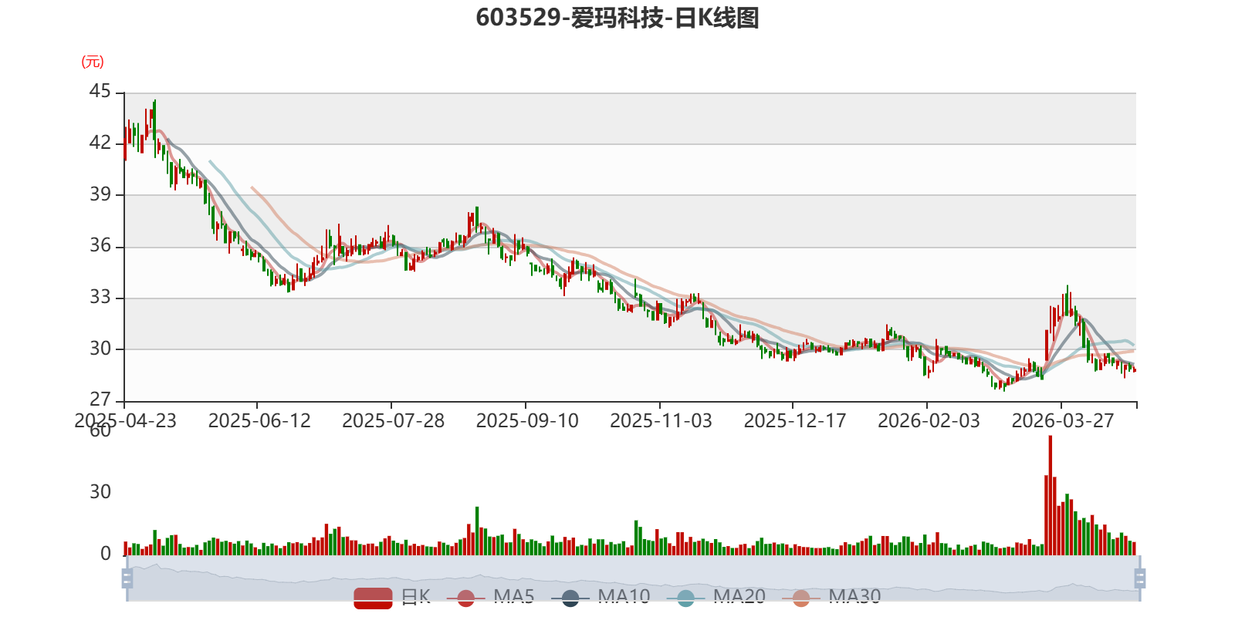This screenshot has height=617, width=1235.
Task: Click the 42 price axis label
Action: tap(100, 143)
